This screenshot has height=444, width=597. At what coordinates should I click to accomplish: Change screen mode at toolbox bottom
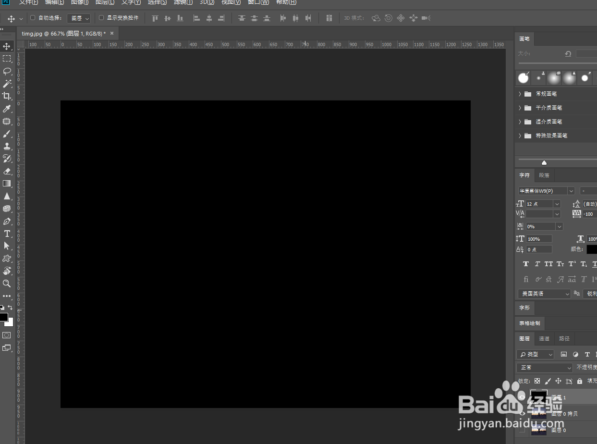pyautogui.click(x=7, y=347)
